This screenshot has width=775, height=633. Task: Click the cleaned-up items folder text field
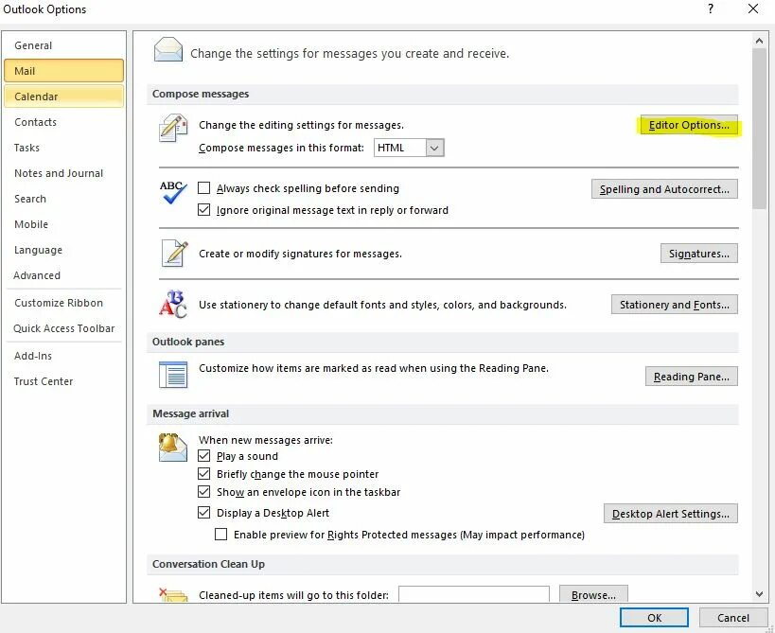(473, 594)
